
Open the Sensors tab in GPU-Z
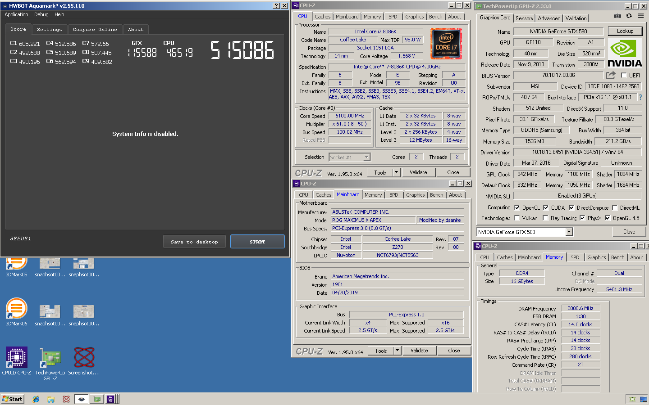click(524, 18)
